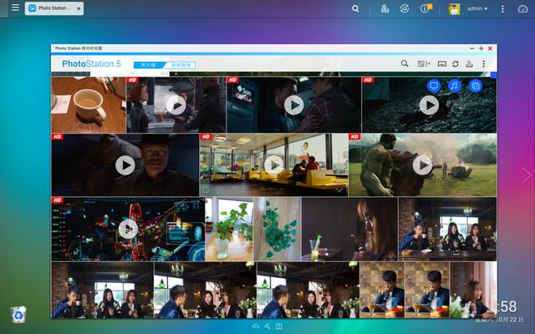Viewport: 535px width, 334px height.
Task: Go to next desktop page arrow
Action: pyautogui.click(x=527, y=175)
